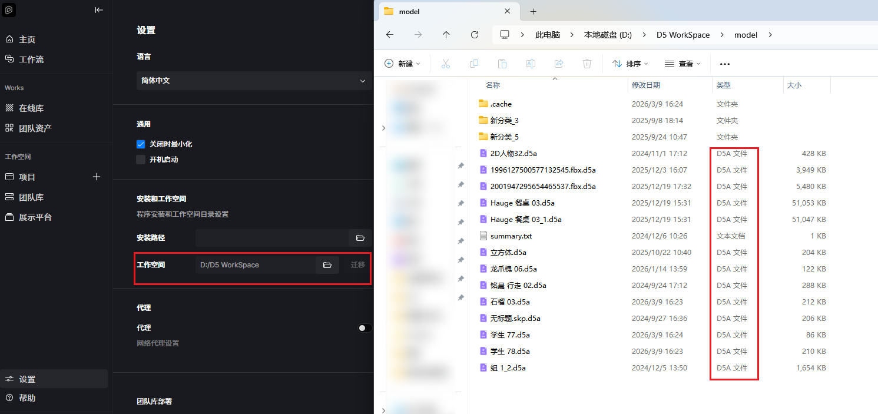Open the 简体中文 language dropdown

tap(254, 81)
